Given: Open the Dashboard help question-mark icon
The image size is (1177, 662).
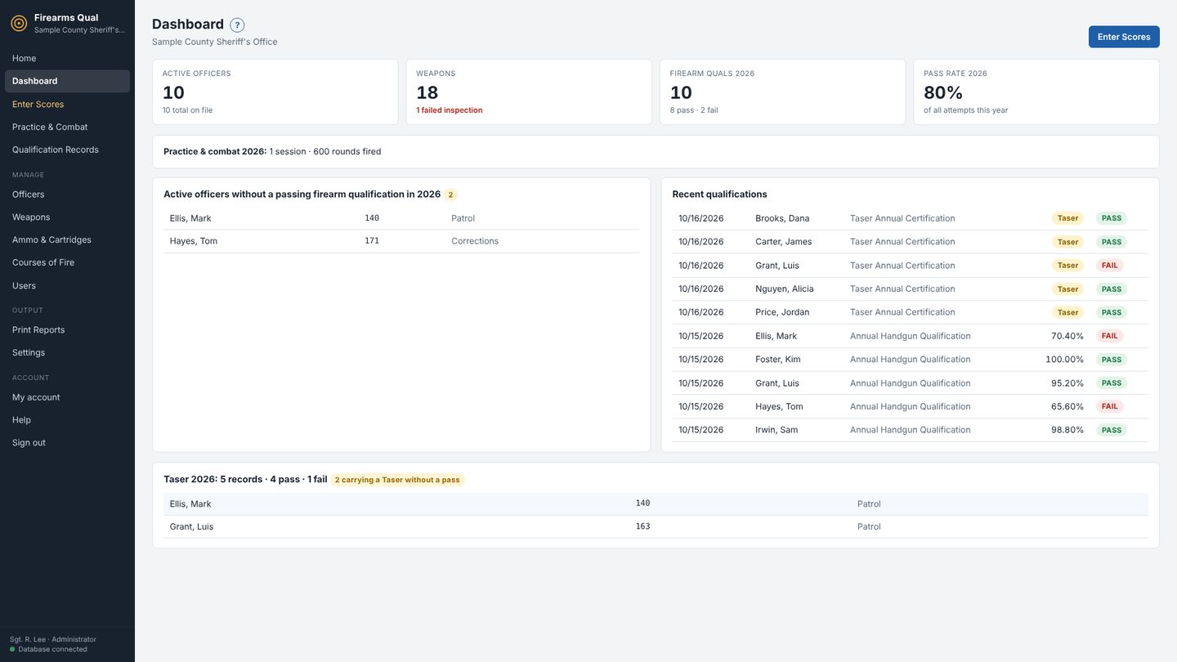Looking at the screenshot, I should pyautogui.click(x=237, y=25).
